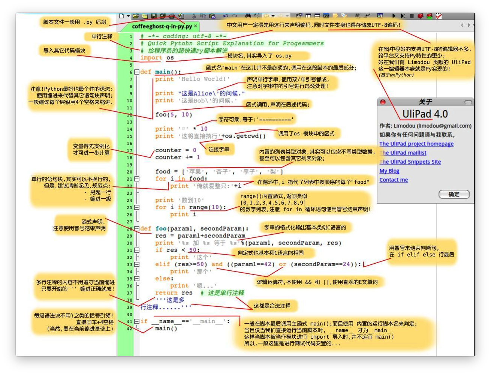This screenshot has width=491, height=375.
Task: Click the red and green package icon
Action: click(430, 16)
